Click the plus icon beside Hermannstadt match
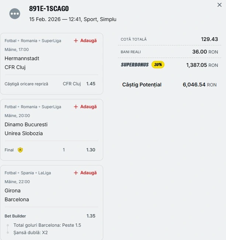Image resolution: width=226 pixels, height=240 pixels. (76, 41)
